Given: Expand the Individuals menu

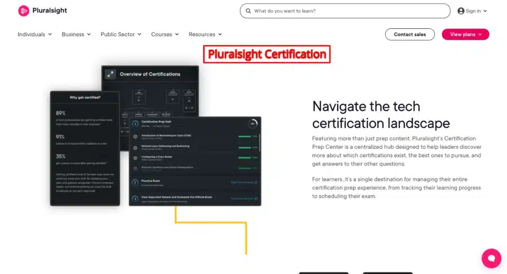Looking at the screenshot, I should 34,34.
